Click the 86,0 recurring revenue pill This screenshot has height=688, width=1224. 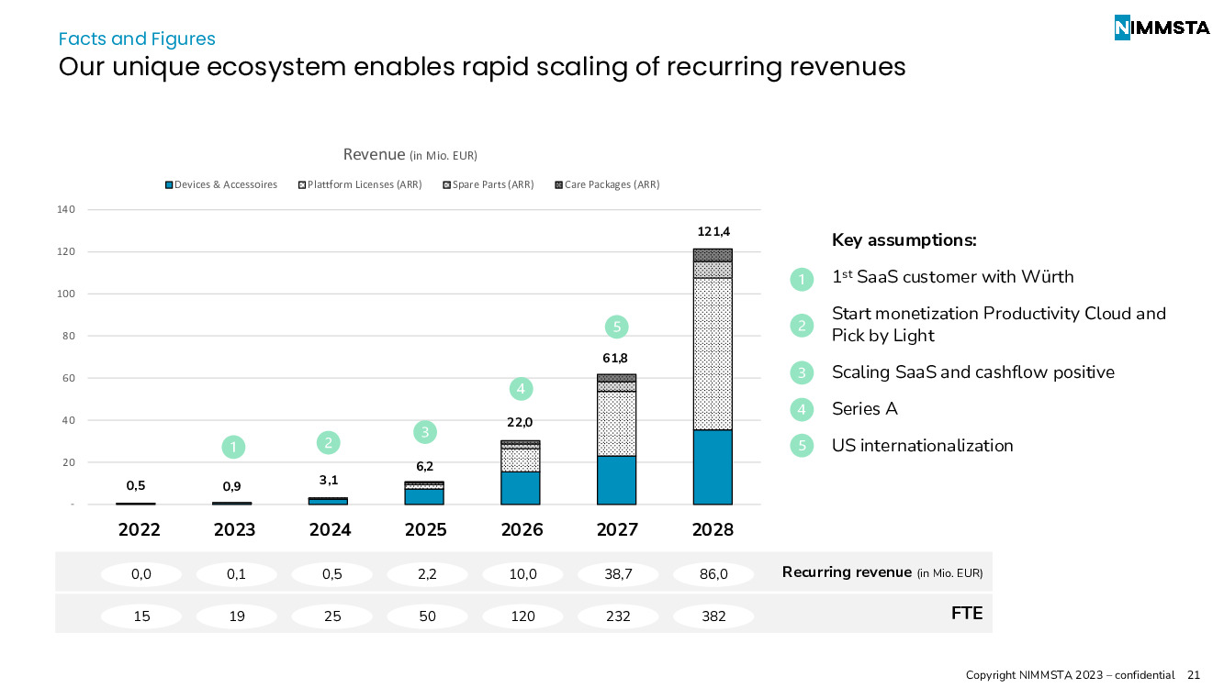(x=713, y=574)
